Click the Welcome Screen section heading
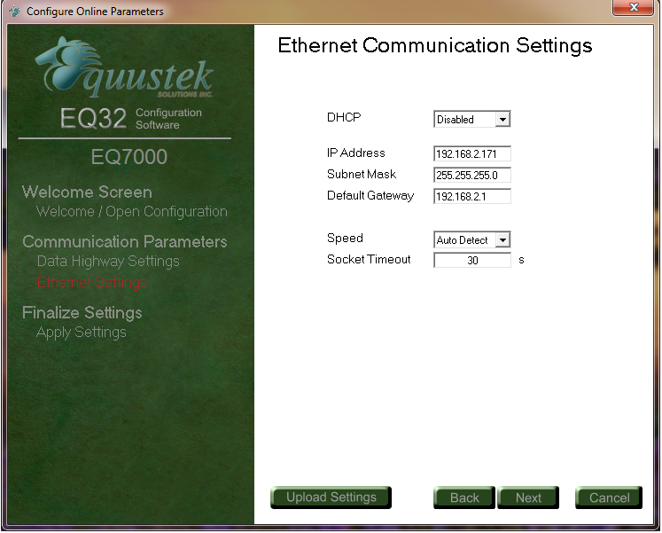The image size is (662, 533). 87,192
